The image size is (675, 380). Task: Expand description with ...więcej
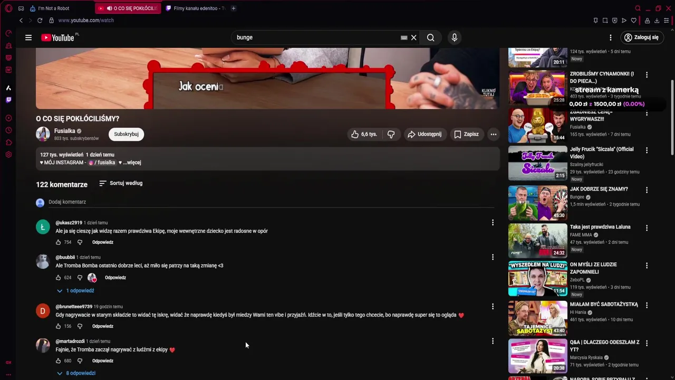click(132, 163)
